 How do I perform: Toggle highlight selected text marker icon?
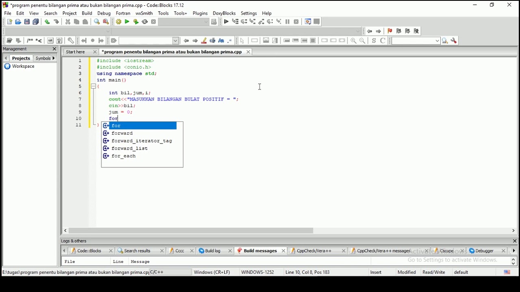pyautogui.click(x=204, y=41)
